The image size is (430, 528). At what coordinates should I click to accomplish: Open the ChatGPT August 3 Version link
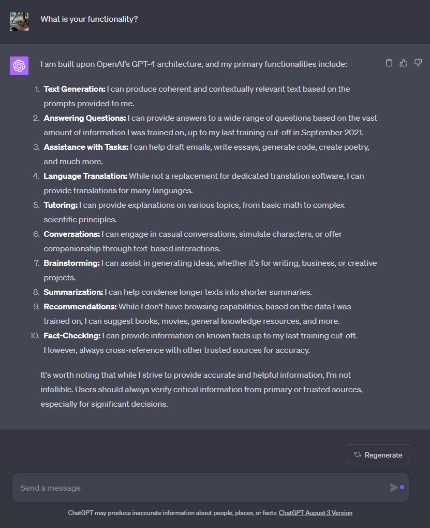[x=315, y=513]
